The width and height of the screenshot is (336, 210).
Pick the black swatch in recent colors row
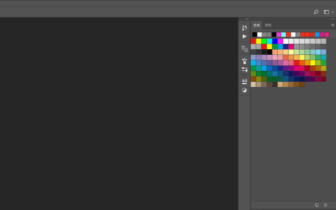pos(255,34)
